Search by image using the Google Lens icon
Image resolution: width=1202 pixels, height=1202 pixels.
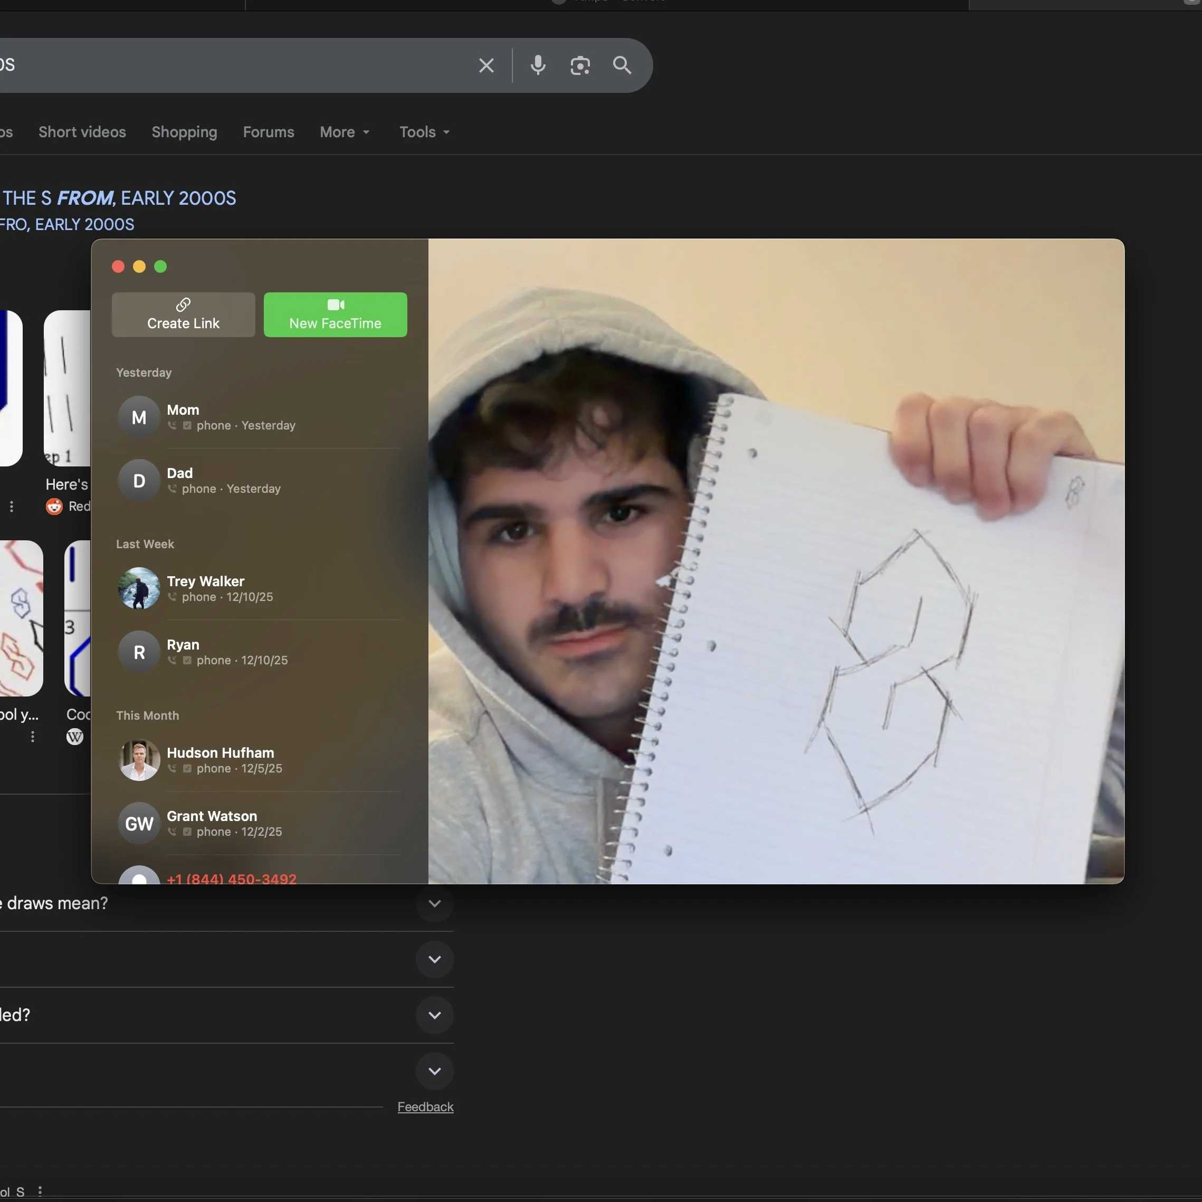pos(580,65)
